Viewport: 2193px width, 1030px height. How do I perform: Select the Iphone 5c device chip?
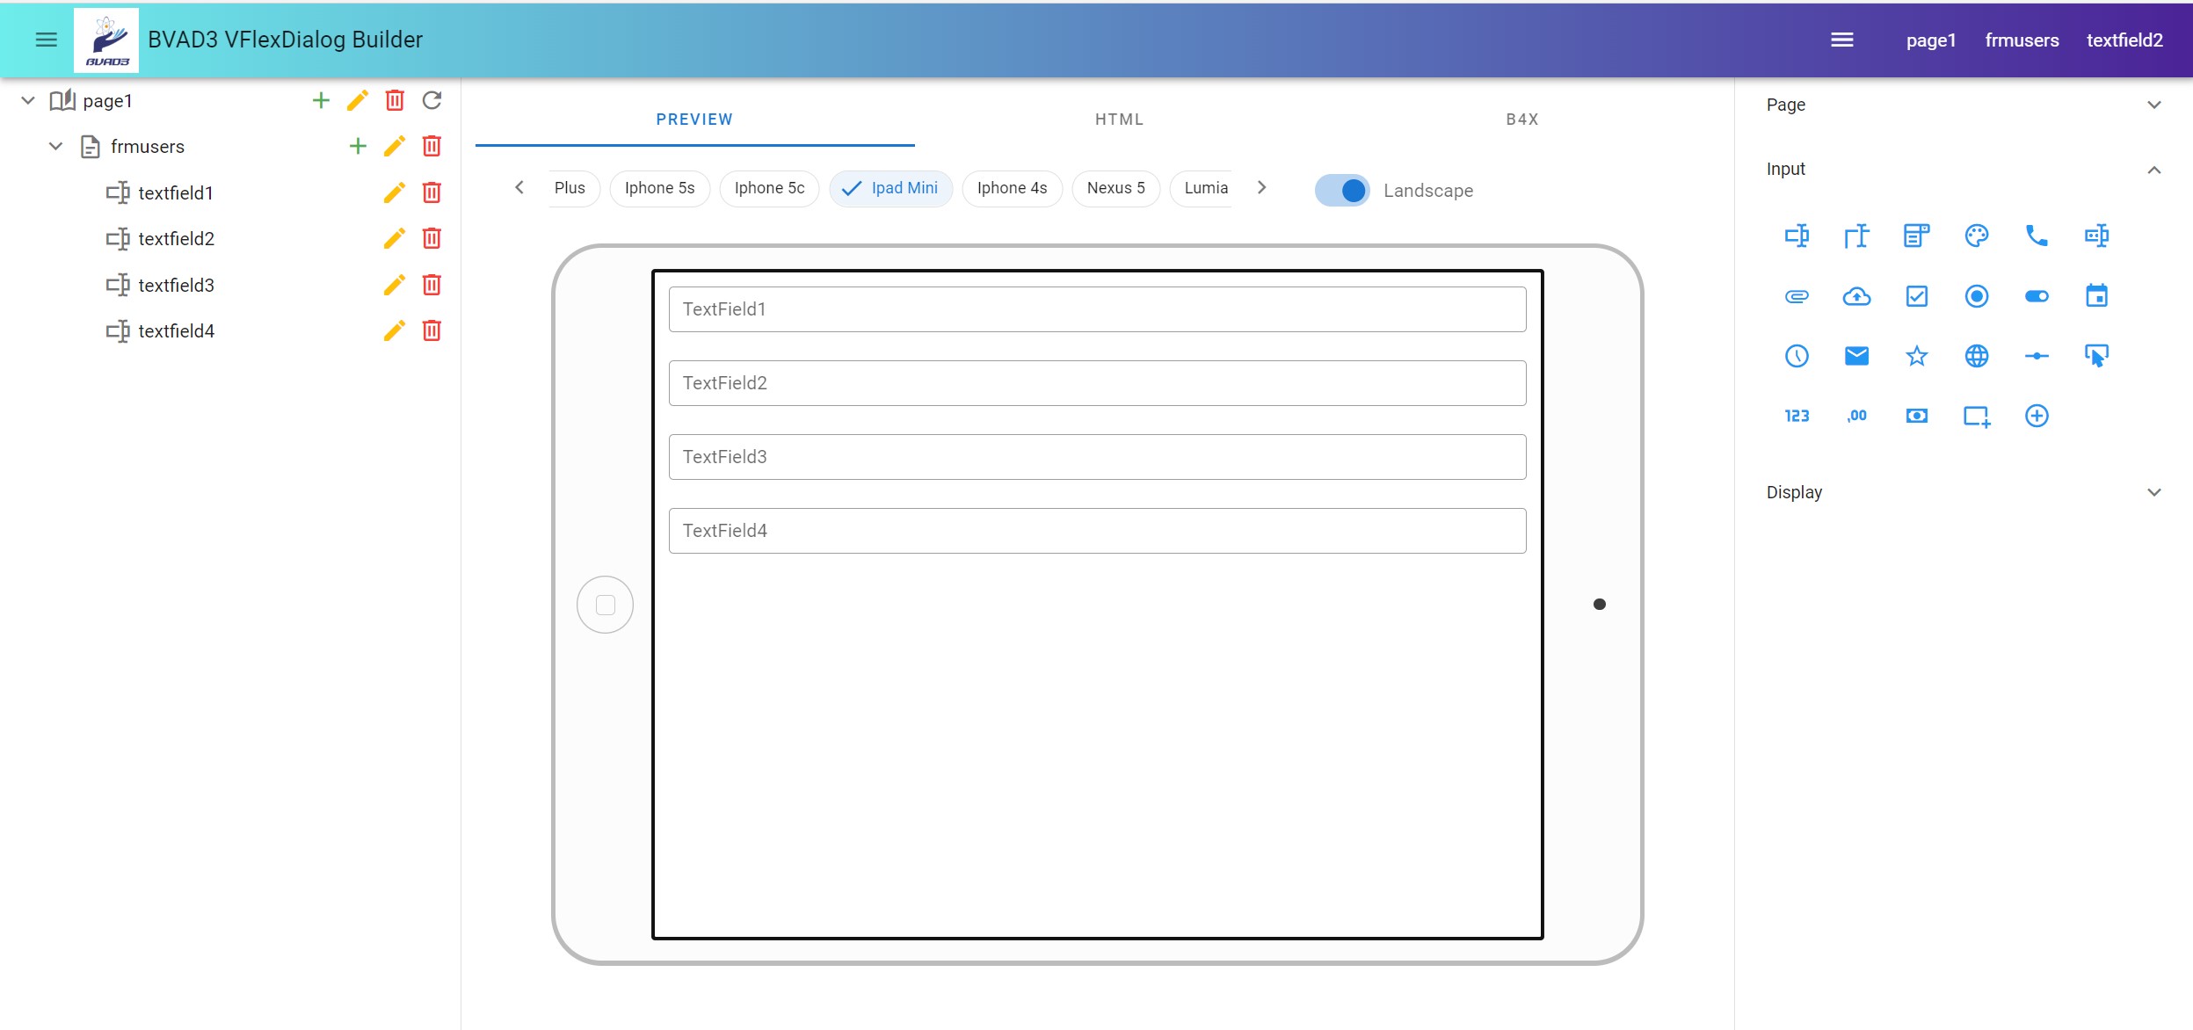769,188
